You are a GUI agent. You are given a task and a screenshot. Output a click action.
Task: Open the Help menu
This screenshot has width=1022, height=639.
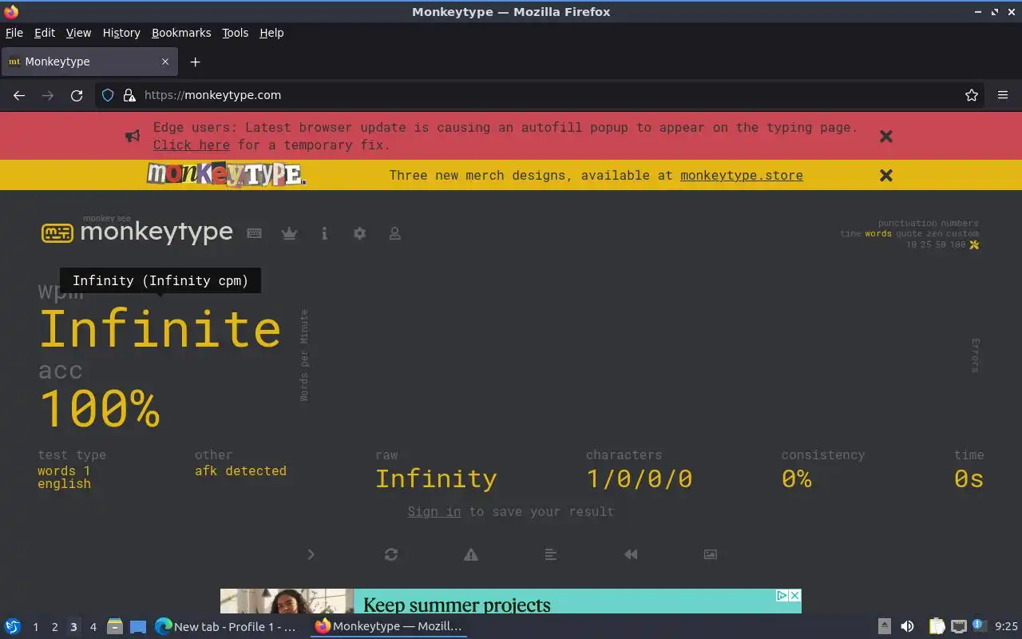271,33
